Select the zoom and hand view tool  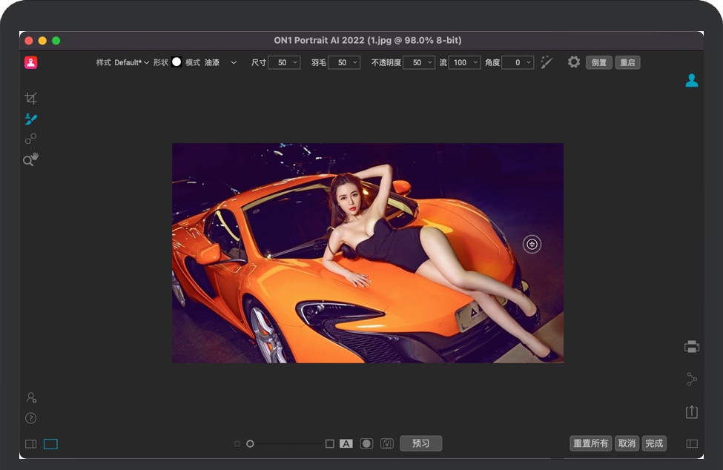click(x=30, y=159)
